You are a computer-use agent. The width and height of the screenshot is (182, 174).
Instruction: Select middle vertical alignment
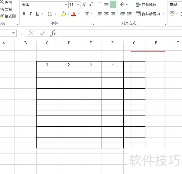coord(106,5)
